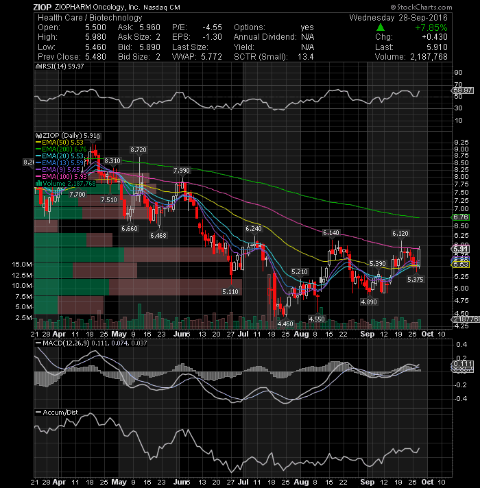Viewport: 480px width, 488px height.
Task: Click the green 6.76 EMA axis tag
Action: point(460,217)
